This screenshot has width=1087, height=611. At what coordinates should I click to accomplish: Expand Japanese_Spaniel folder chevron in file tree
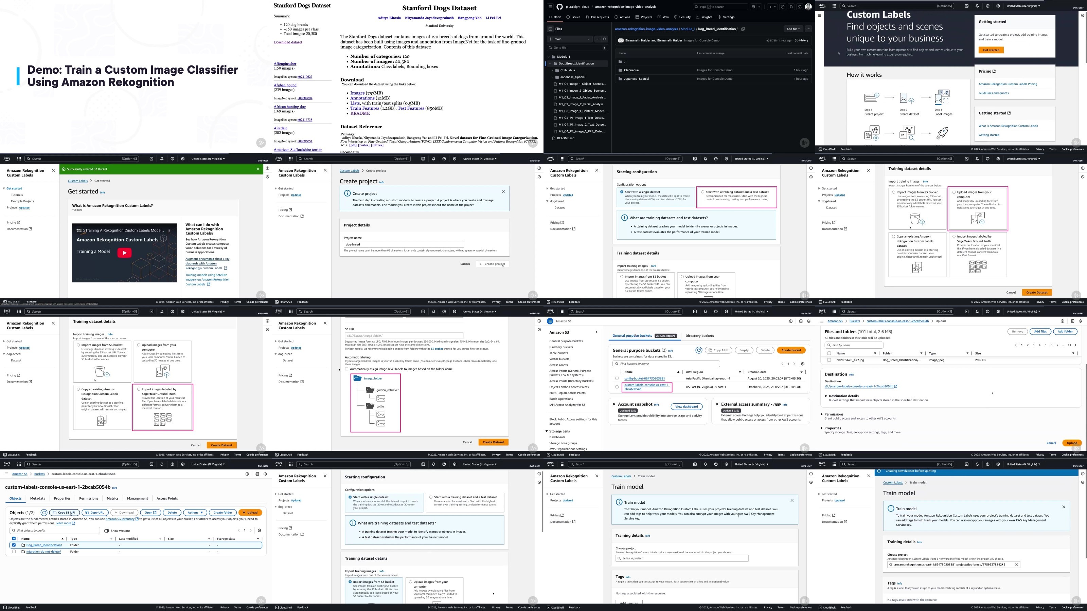pos(552,77)
